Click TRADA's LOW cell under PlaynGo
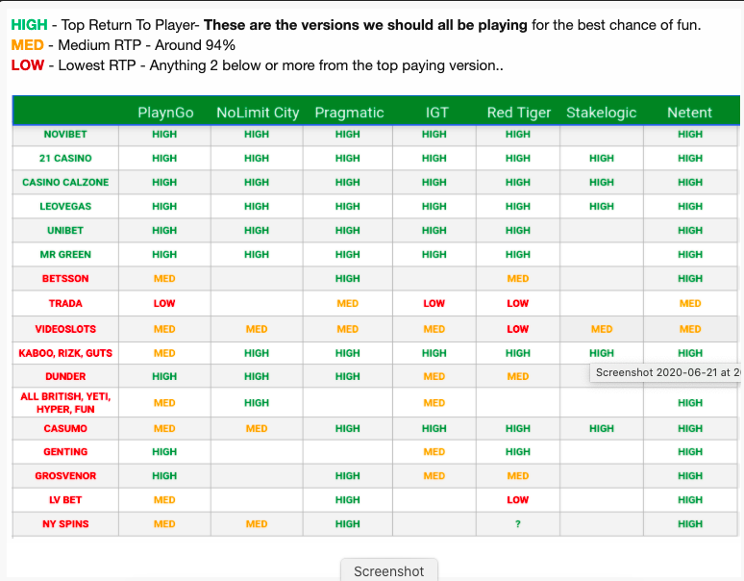Screen dimensions: 744x581 click(x=164, y=303)
